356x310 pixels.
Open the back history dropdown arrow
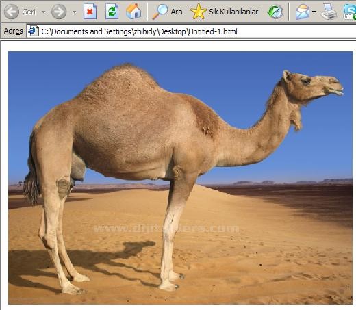44,12
